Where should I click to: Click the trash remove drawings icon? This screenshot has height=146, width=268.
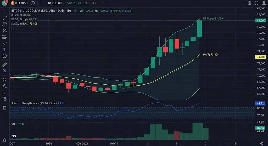[x=5, y=108]
